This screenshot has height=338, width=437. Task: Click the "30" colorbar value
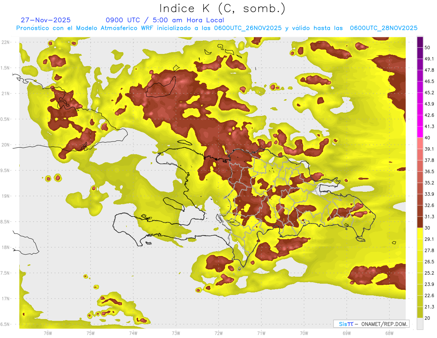[428, 228]
